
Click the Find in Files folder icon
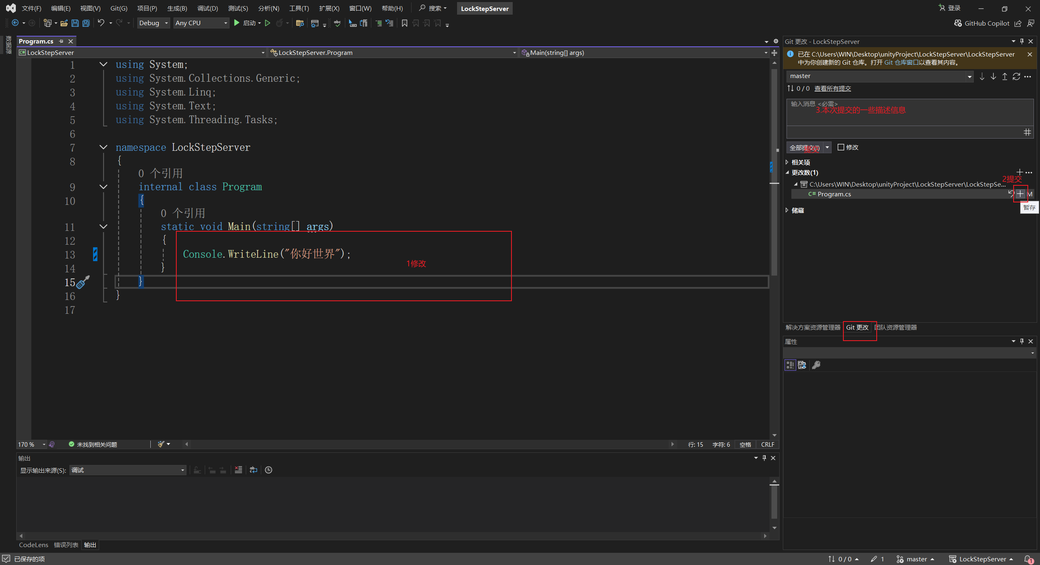click(x=300, y=23)
